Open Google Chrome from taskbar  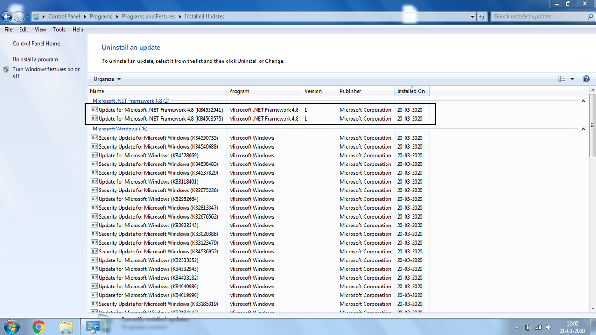point(39,327)
